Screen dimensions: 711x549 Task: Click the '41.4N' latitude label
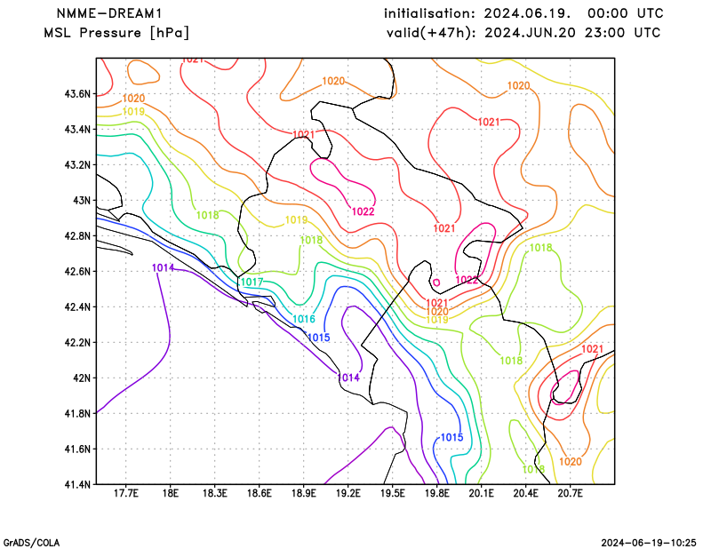click(77, 485)
